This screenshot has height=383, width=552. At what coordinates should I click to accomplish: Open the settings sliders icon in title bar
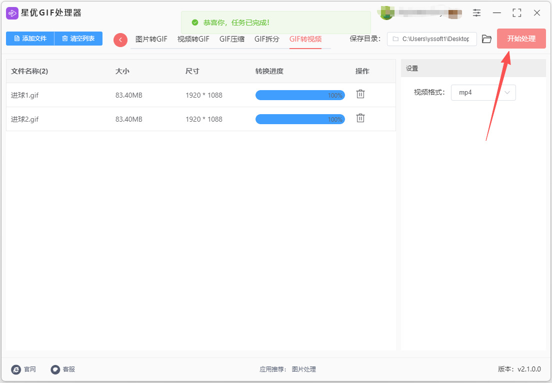(477, 13)
